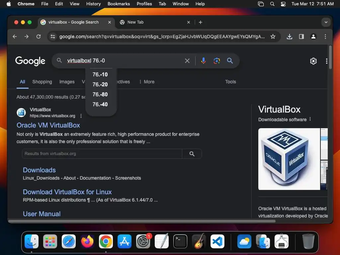340x255 pixels.
Task: Click the Chrome back arrow
Action: tap(15, 37)
